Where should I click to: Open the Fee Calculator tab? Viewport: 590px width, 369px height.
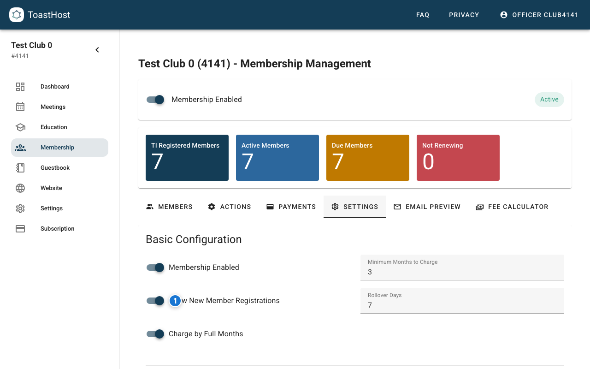click(512, 207)
